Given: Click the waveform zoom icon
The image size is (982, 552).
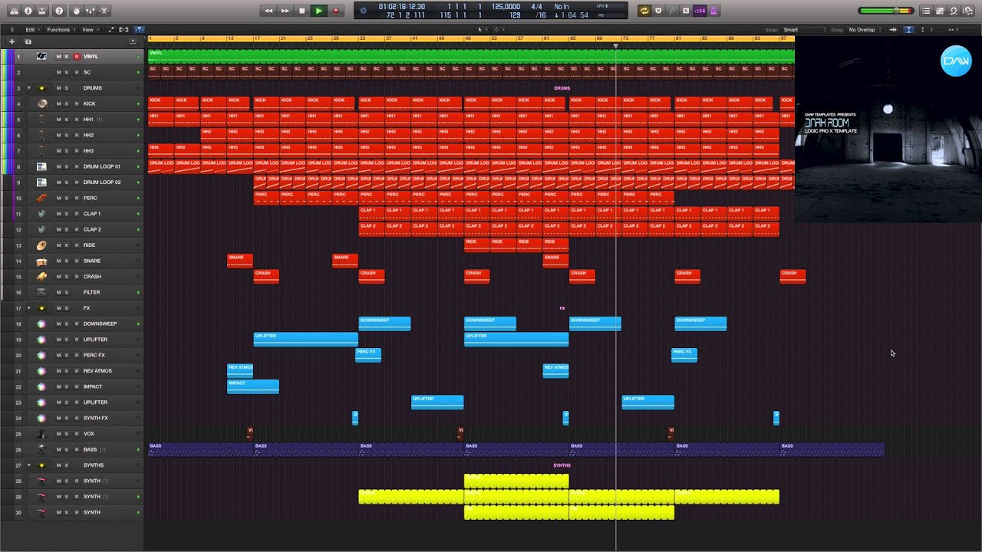Looking at the screenshot, I should click(893, 30).
